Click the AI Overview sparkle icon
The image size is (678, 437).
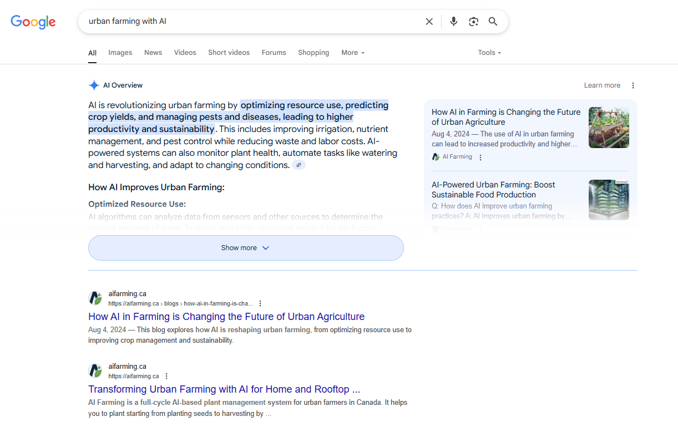[94, 85]
